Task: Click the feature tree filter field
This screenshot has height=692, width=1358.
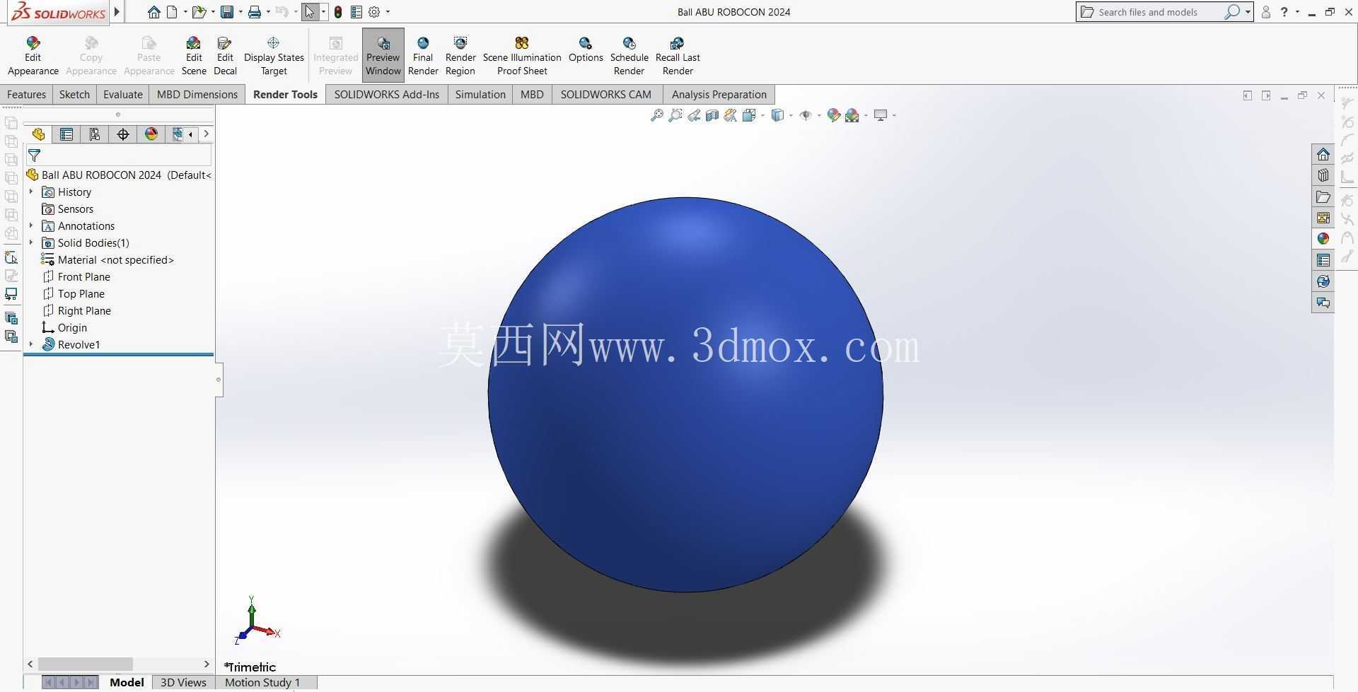Action: (x=119, y=156)
